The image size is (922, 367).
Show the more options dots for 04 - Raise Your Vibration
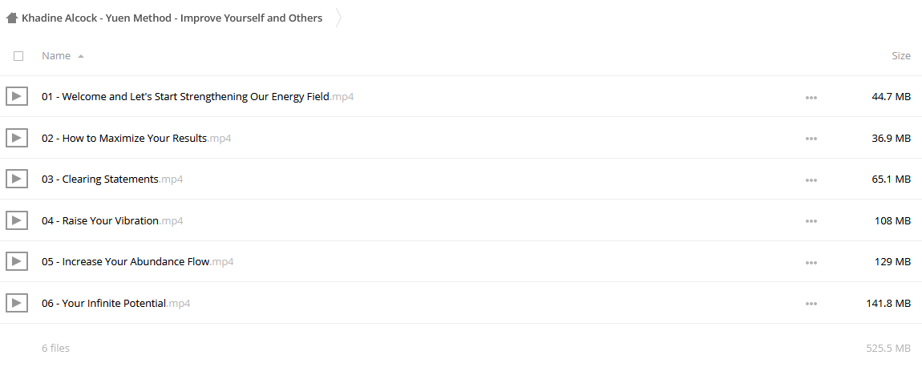pos(811,221)
